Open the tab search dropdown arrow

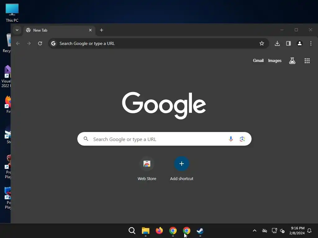17,30
